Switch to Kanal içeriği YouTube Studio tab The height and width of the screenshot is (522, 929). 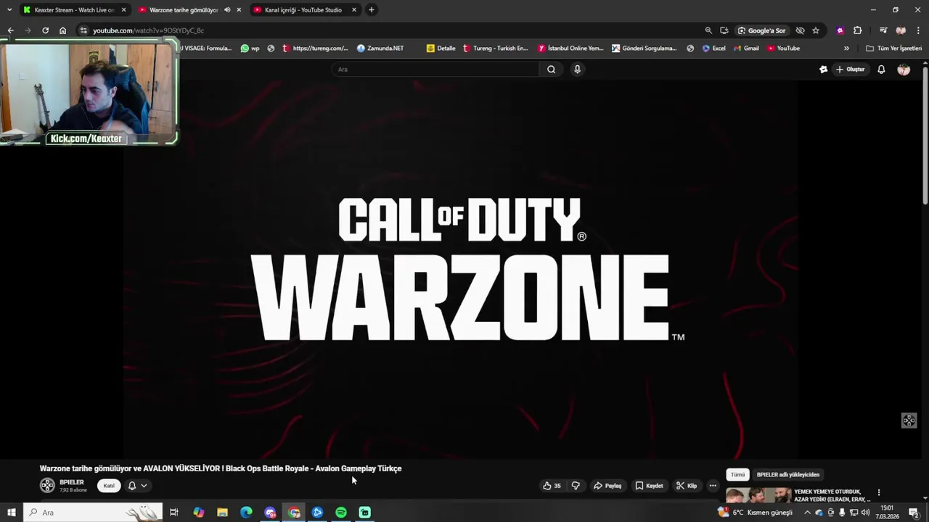point(303,10)
